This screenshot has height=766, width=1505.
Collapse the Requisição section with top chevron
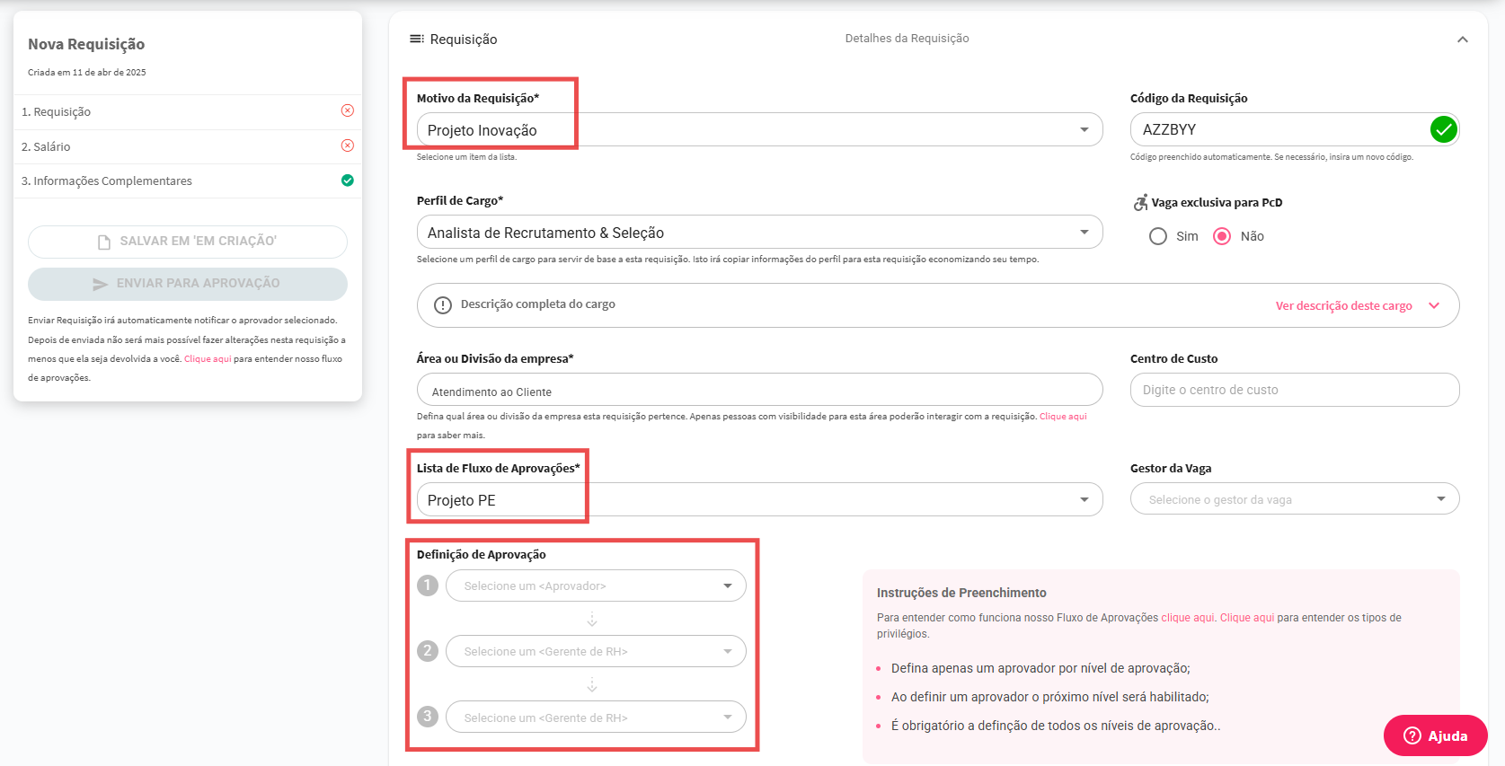tap(1463, 40)
